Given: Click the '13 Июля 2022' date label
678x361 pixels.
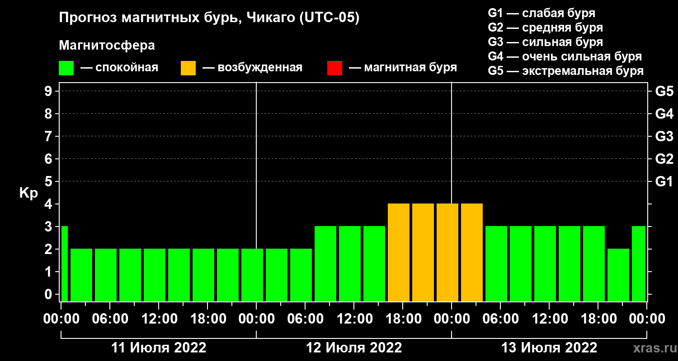Looking at the screenshot, I should (549, 348).
